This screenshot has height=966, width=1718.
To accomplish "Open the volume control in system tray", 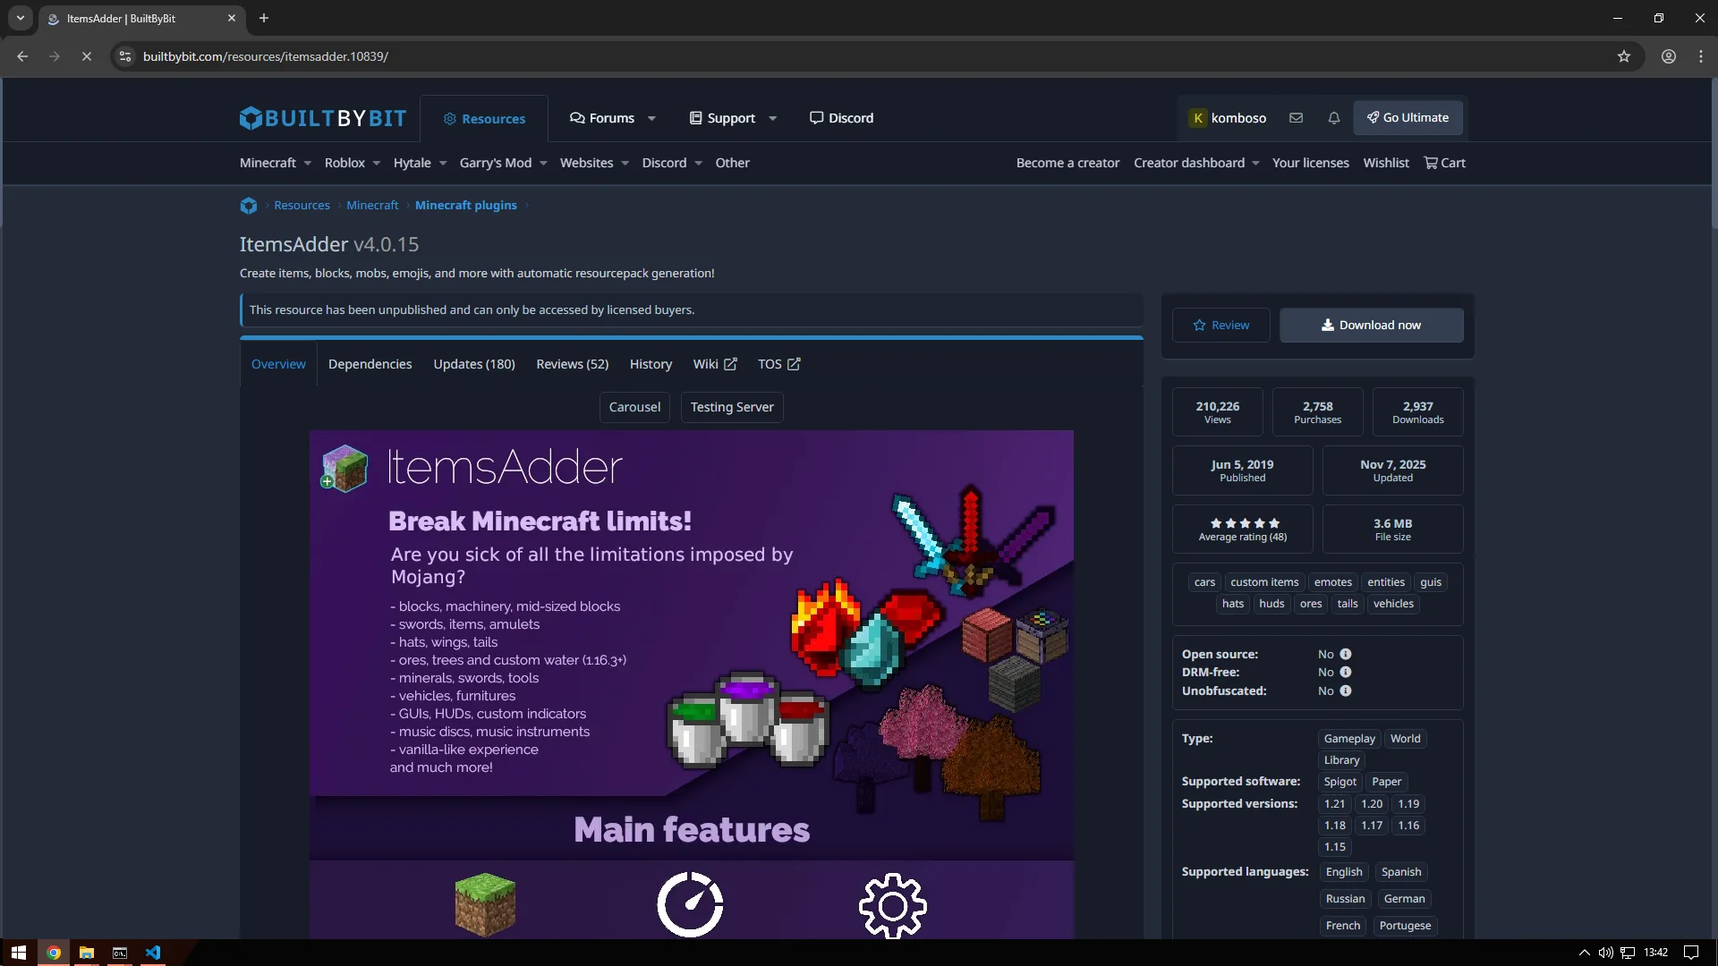I will point(1606,953).
